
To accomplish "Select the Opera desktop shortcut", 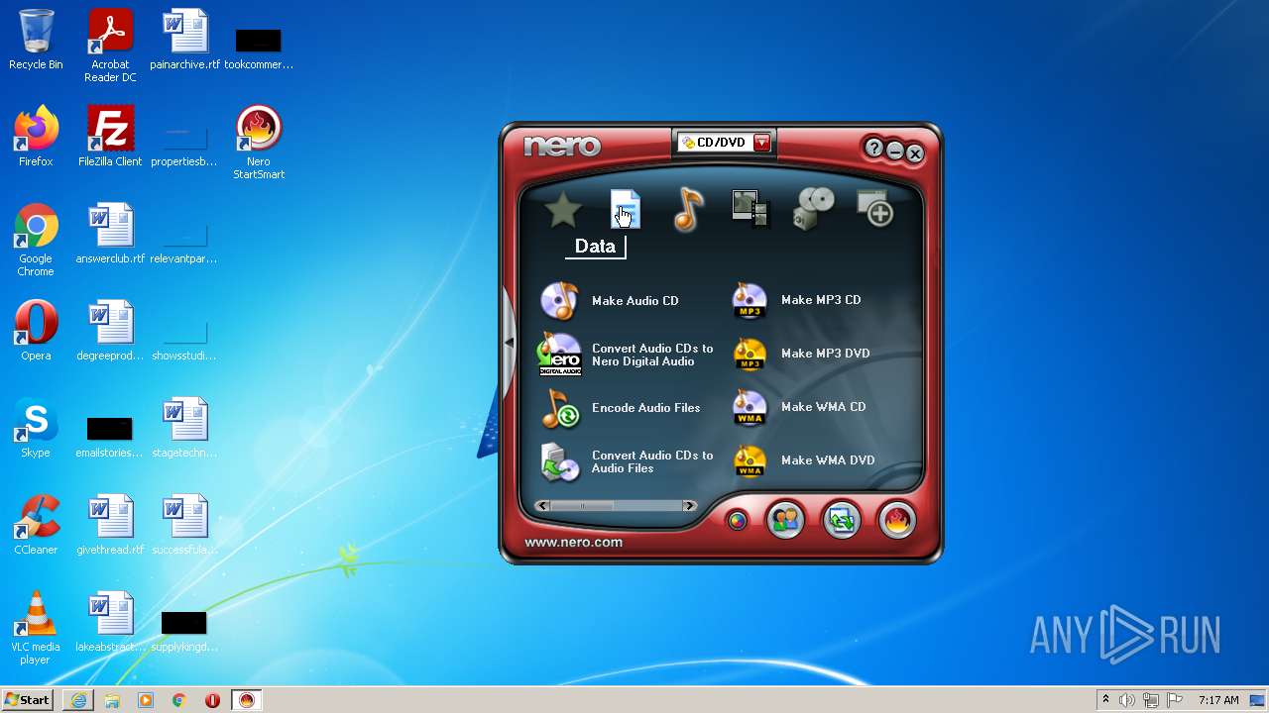I will [36, 331].
